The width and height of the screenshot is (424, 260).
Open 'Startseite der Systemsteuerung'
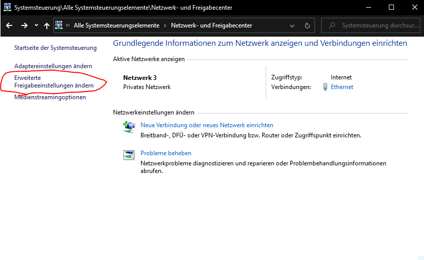pyautogui.click(x=55, y=48)
